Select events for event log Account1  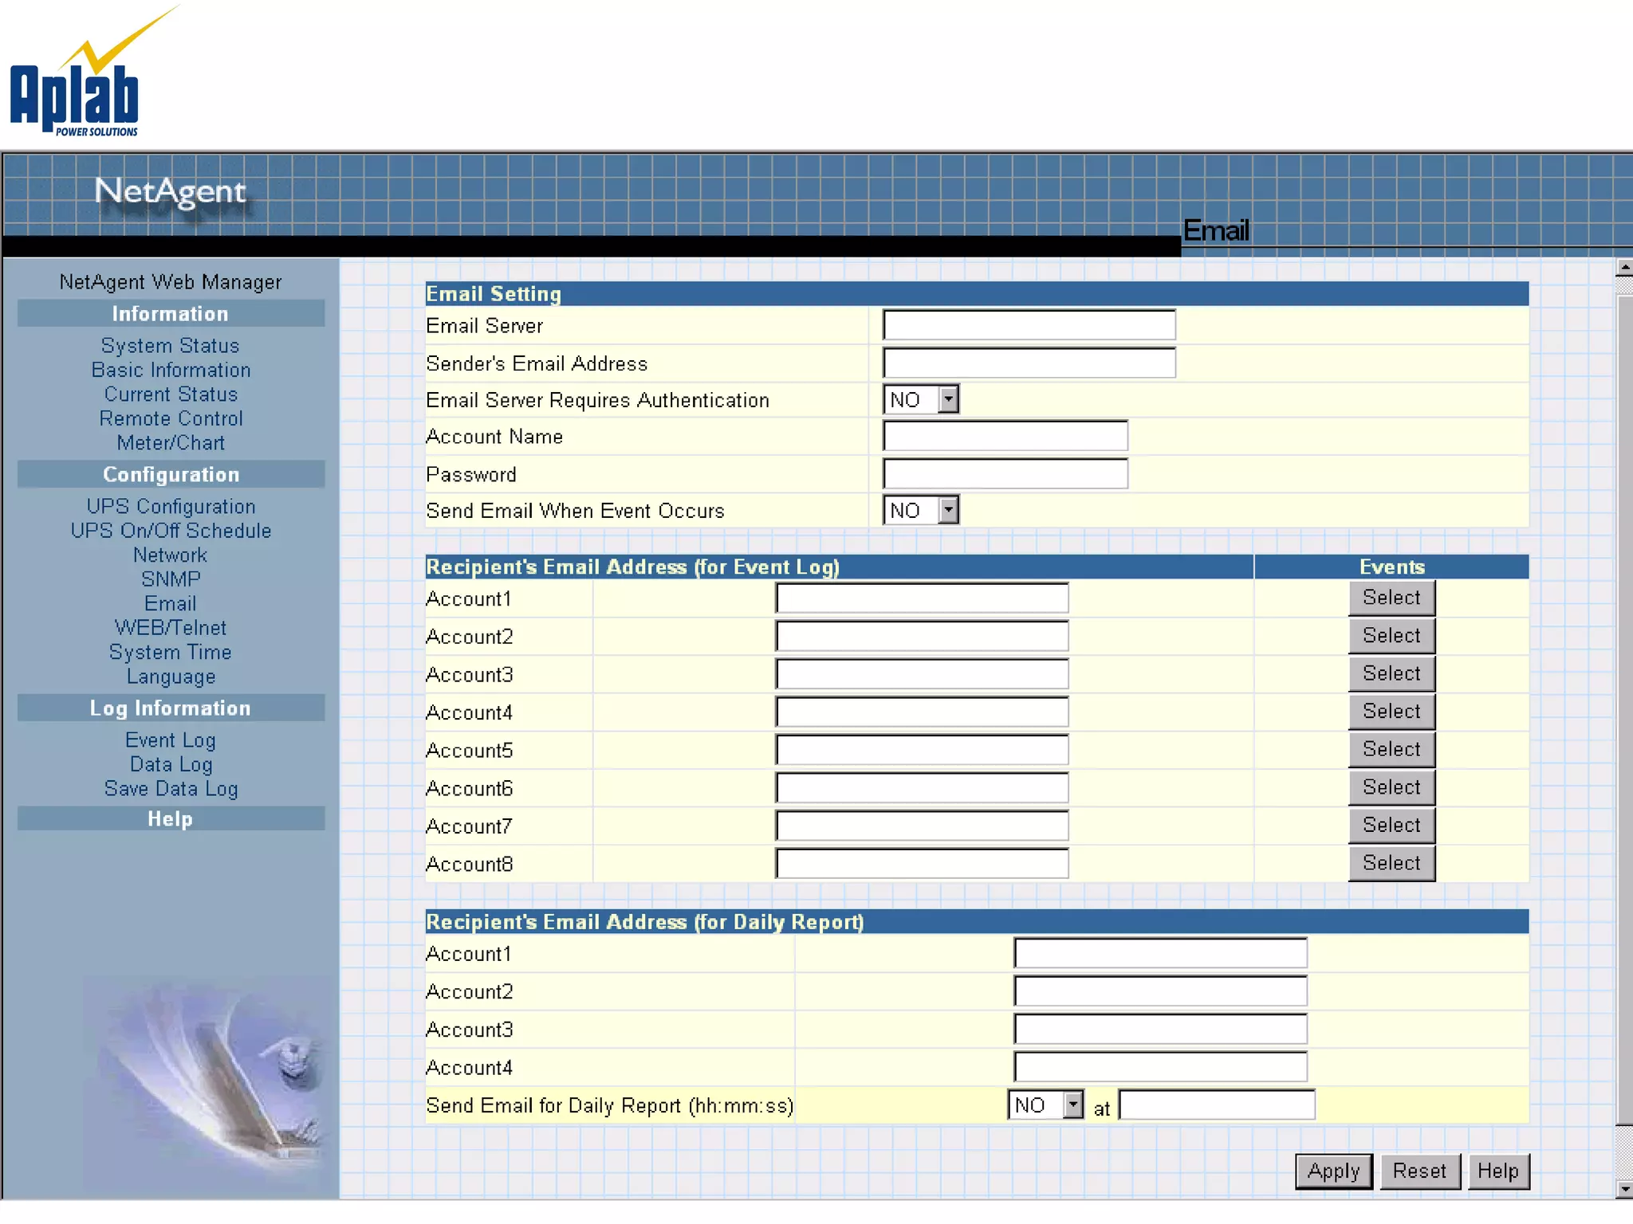(x=1391, y=598)
